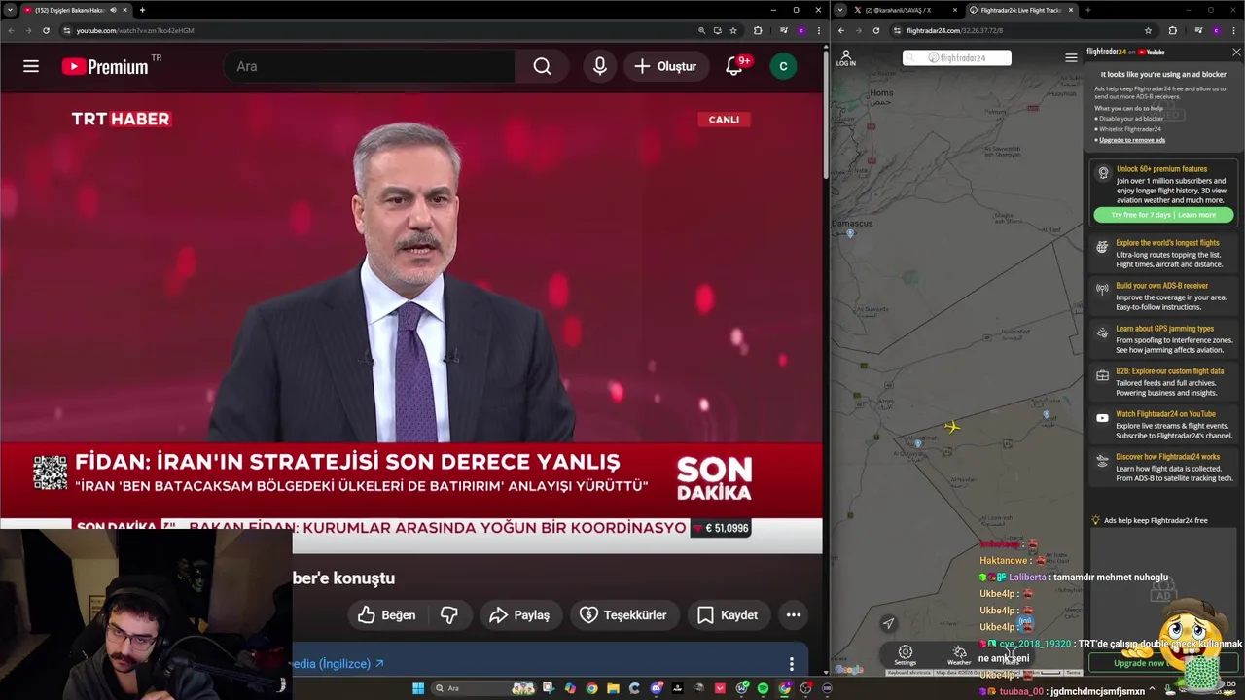Click the dislike thumbs-down button

click(x=449, y=614)
